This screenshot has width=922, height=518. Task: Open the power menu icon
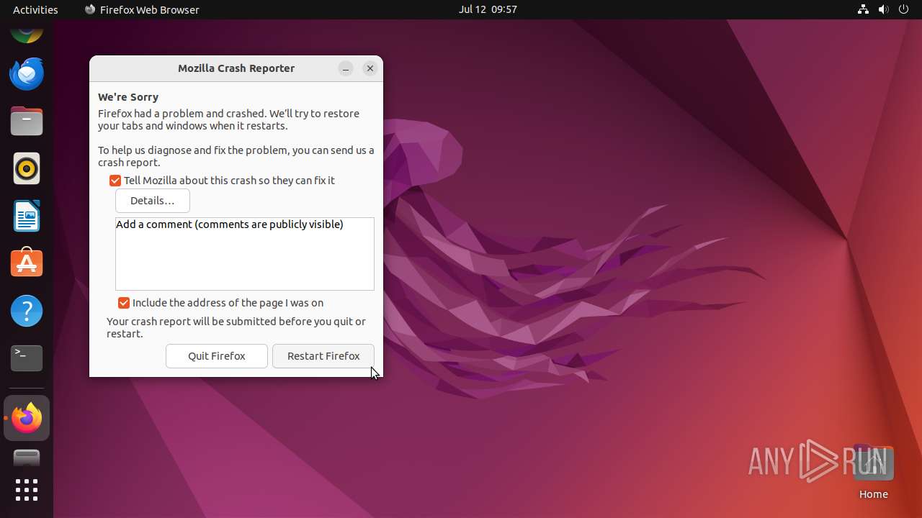903,9
